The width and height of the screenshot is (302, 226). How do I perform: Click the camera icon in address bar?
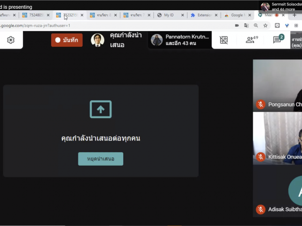237,25
